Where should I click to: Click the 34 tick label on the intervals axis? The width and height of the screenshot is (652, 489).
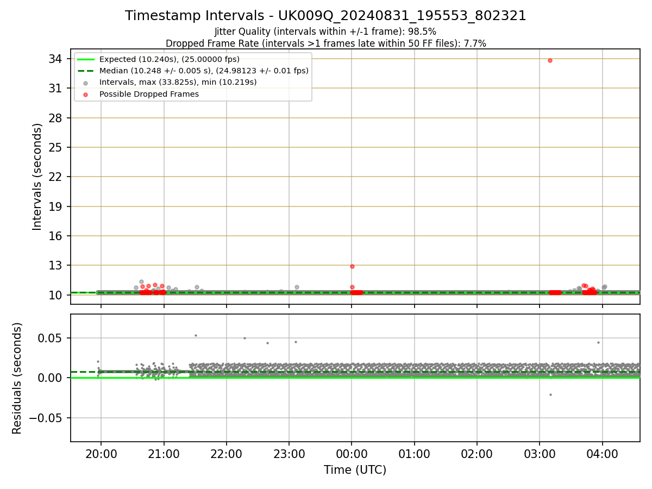[x=56, y=59]
